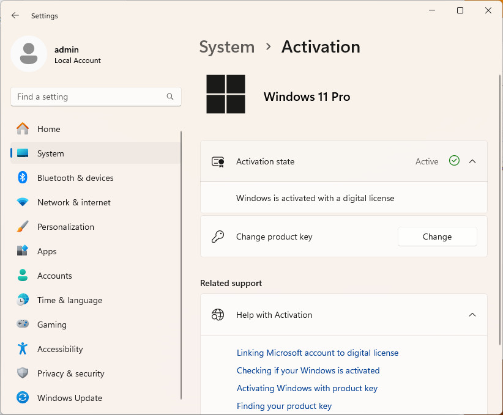
Task: Click the Find a setting search box
Action: (96, 97)
